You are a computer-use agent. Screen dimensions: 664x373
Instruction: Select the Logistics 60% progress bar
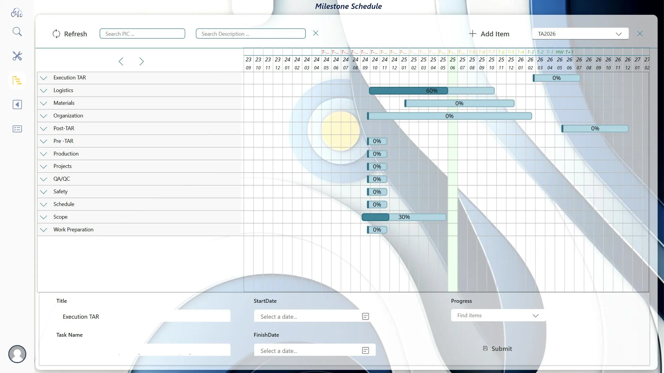(x=432, y=91)
